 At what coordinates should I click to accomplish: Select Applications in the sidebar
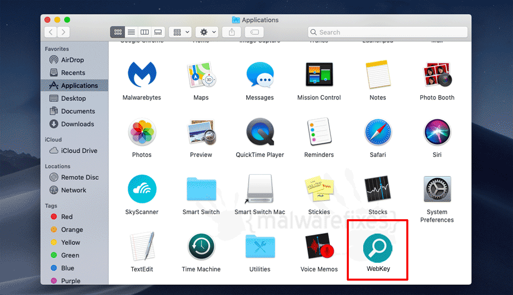pos(74,85)
